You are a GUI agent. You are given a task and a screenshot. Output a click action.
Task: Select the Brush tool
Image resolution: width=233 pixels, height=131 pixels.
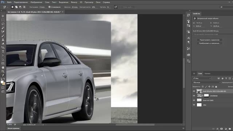[3, 36]
